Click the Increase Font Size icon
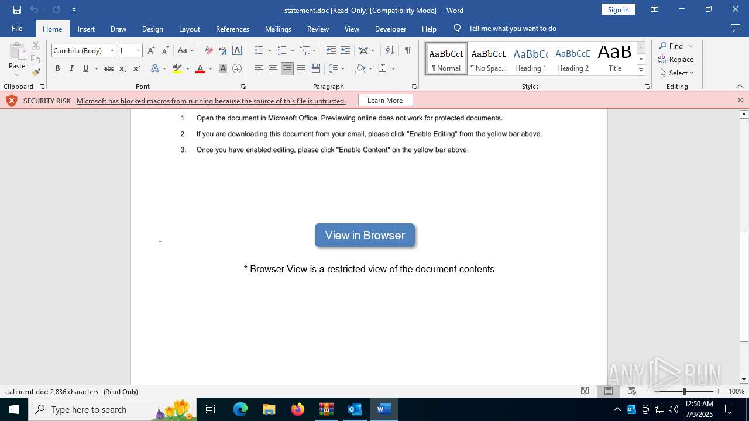Viewport: 749px width, 421px height. [x=152, y=50]
